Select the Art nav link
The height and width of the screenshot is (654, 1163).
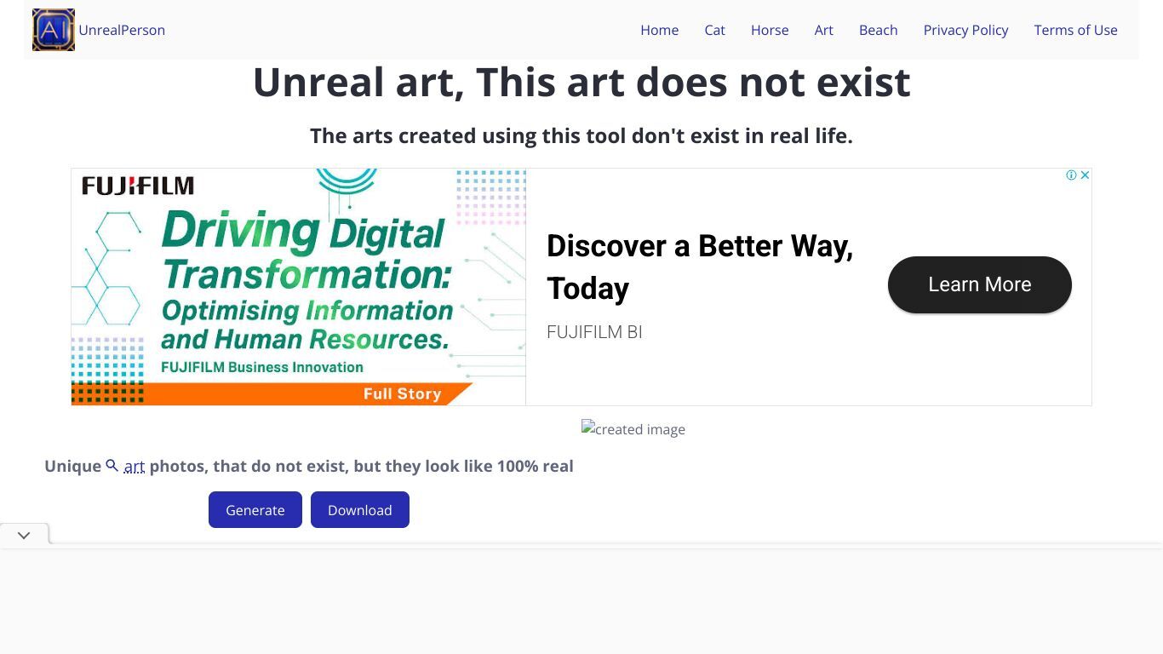coord(823,30)
